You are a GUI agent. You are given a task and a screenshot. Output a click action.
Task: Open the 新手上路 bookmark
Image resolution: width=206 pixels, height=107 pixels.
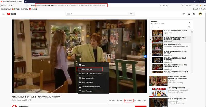tap(16, 9)
